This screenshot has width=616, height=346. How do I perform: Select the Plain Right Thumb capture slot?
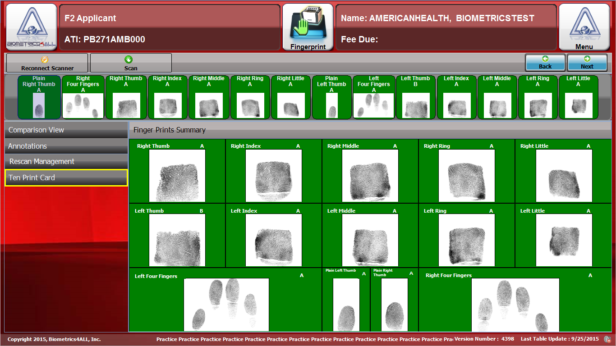coord(39,97)
